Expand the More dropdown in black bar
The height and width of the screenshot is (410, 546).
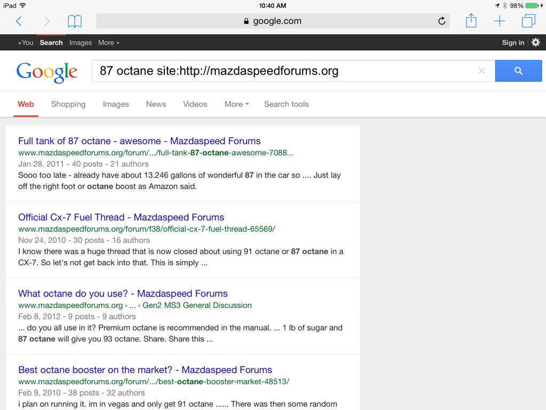pyautogui.click(x=108, y=43)
